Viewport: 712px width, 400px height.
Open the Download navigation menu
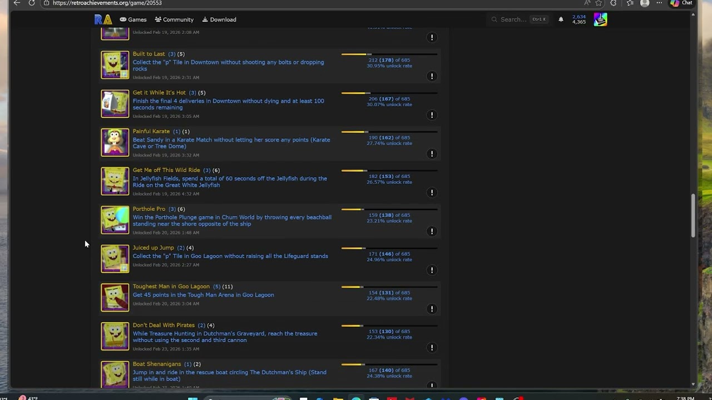(x=219, y=19)
